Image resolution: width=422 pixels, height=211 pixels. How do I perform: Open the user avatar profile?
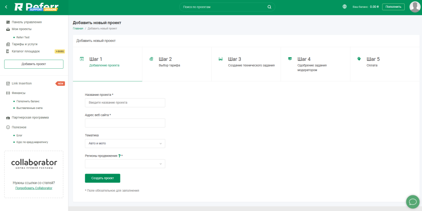click(415, 7)
